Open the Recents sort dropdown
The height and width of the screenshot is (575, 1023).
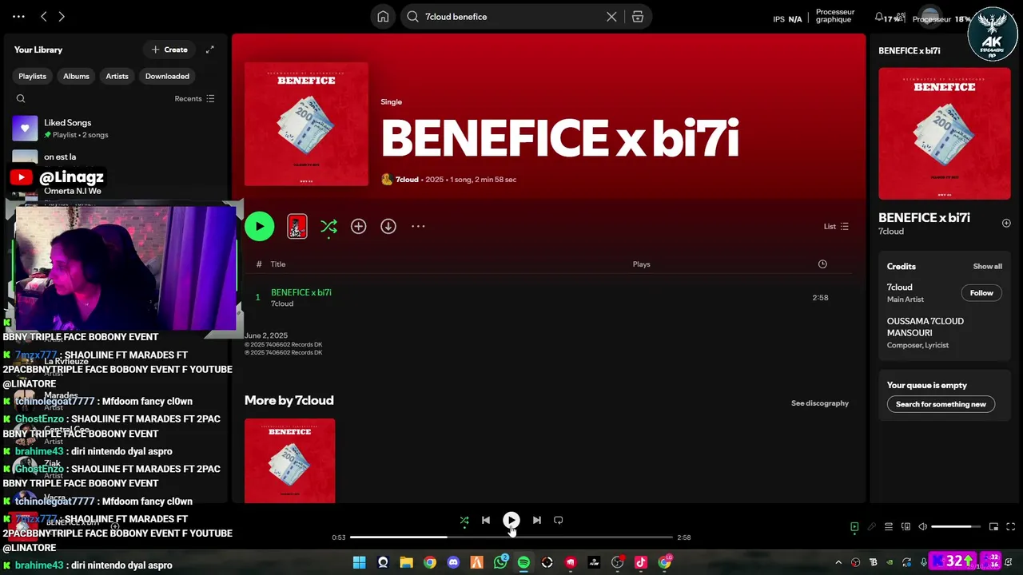(x=194, y=99)
